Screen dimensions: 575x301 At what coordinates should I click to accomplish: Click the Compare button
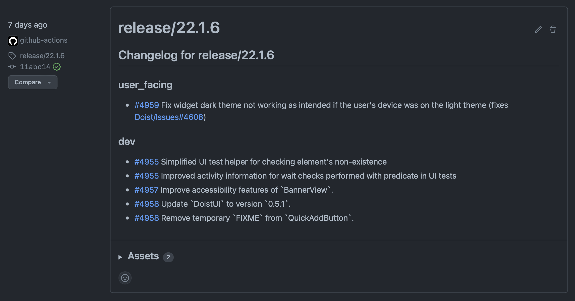click(28, 82)
